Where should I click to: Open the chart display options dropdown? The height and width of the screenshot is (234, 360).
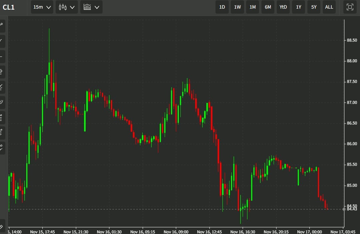[97, 7]
